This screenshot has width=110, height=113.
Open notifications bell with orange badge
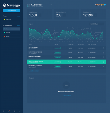click(x=9, y=111)
